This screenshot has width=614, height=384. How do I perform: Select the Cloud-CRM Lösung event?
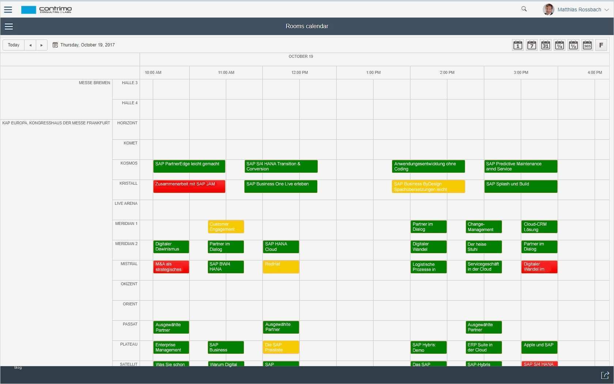tap(539, 227)
